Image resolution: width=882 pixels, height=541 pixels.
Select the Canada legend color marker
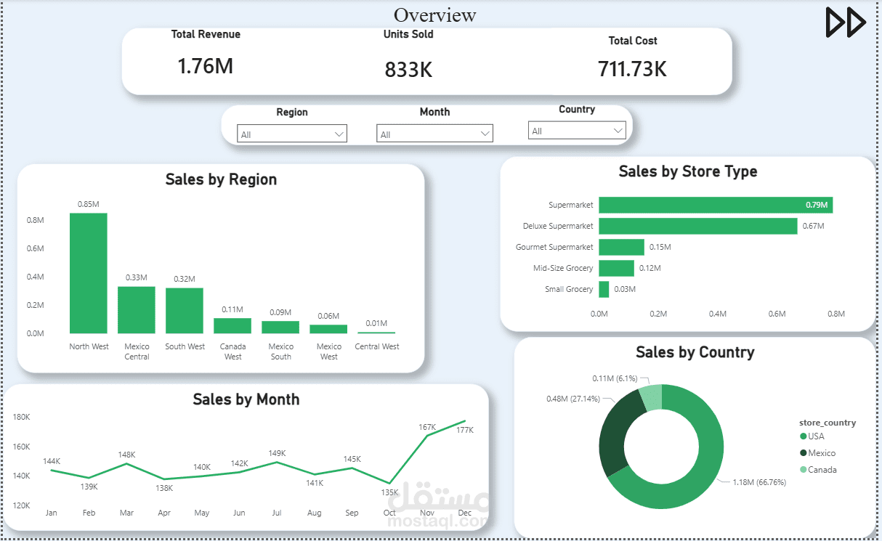[803, 470]
